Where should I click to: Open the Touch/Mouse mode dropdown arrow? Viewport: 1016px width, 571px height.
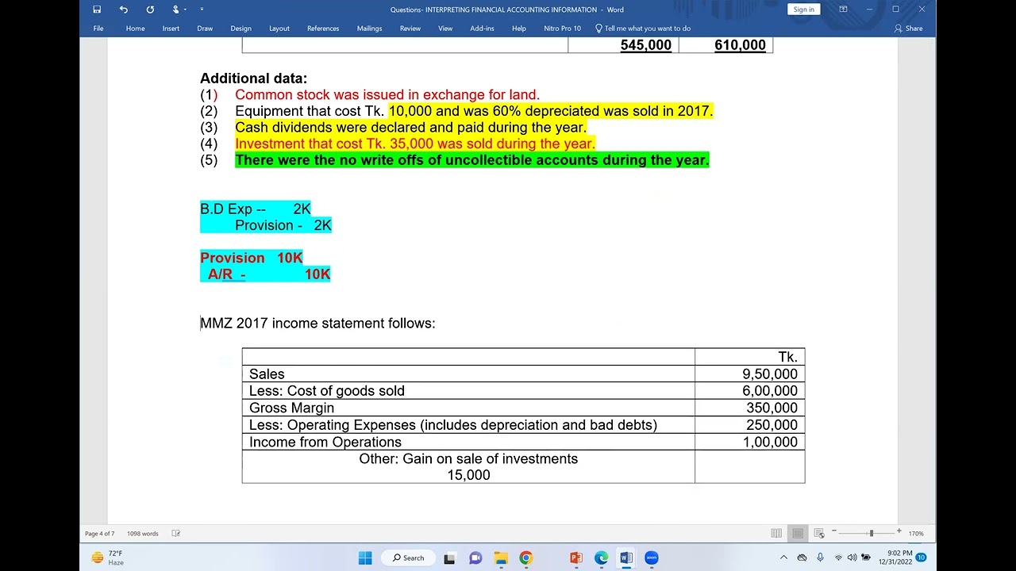(185, 10)
